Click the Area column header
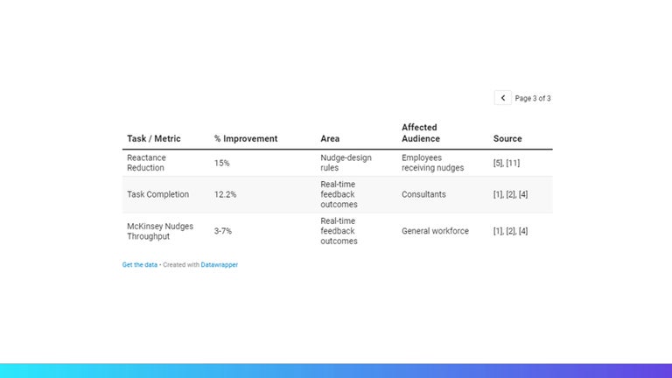Screen dimensions: 672x378 click(x=330, y=138)
